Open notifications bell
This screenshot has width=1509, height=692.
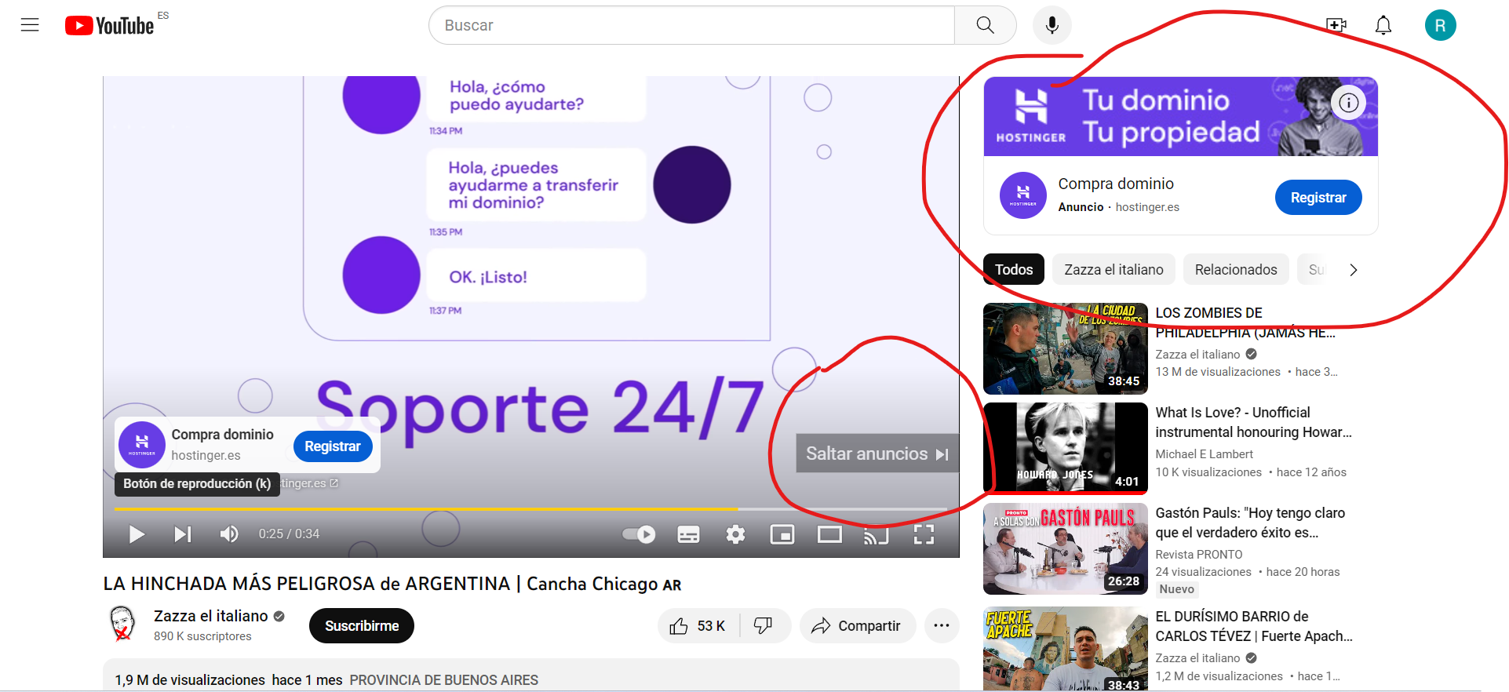click(x=1383, y=25)
